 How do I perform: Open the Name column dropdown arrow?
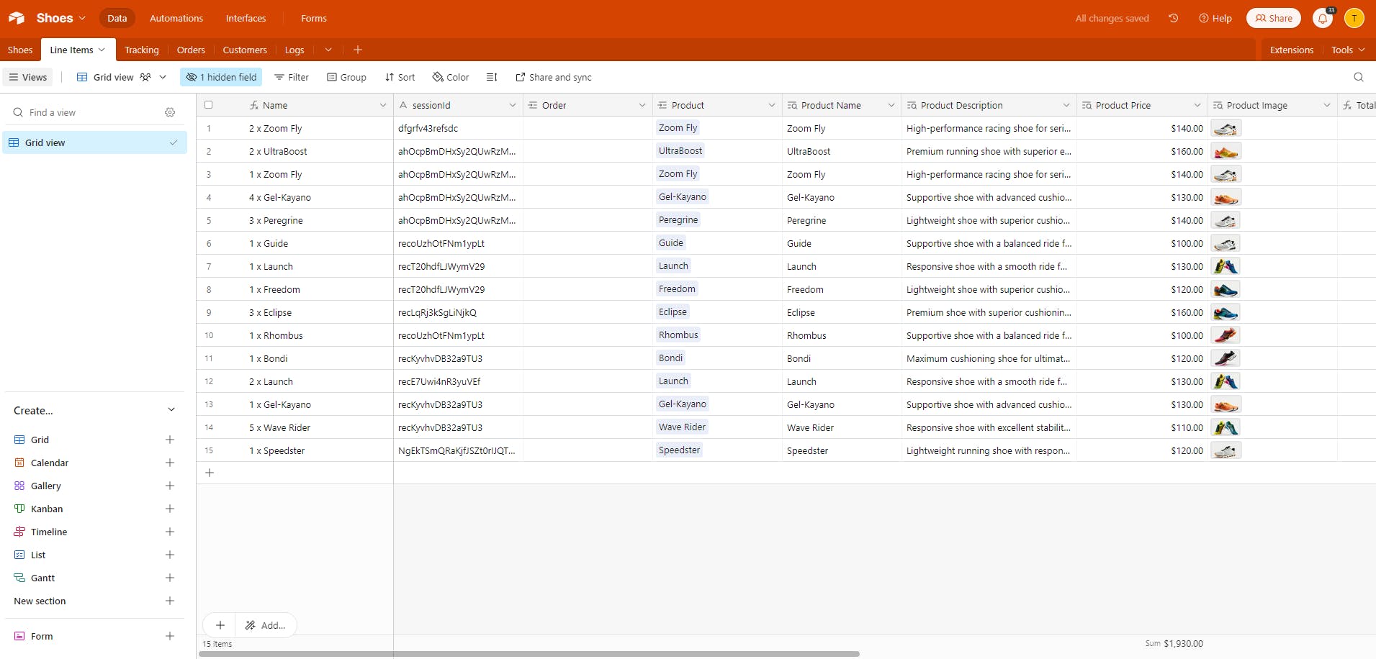tap(383, 105)
